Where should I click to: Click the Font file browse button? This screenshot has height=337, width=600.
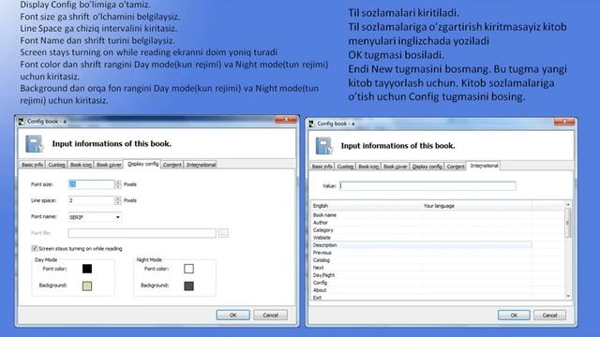(x=223, y=233)
